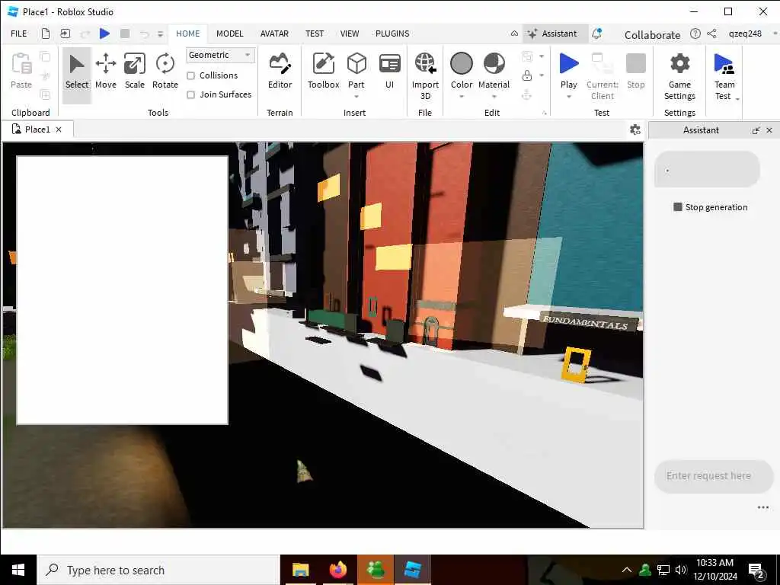The height and width of the screenshot is (585, 780).
Task: Switch to the AVATAR ribbon tab
Action: coord(274,34)
